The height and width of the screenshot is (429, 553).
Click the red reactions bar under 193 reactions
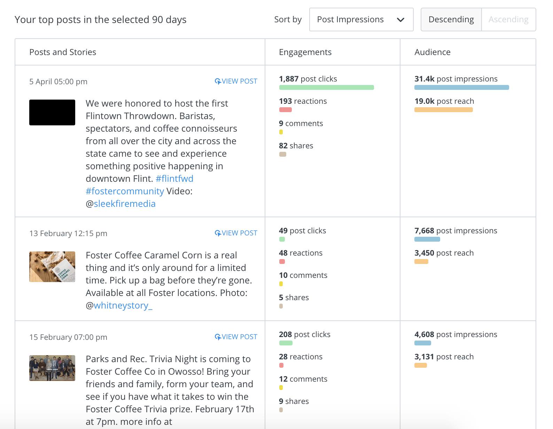(x=285, y=109)
